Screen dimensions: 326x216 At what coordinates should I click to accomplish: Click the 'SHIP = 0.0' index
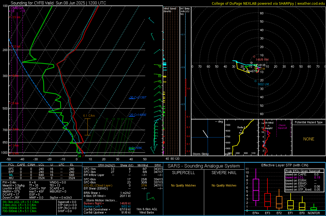click(x=65, y=211)
